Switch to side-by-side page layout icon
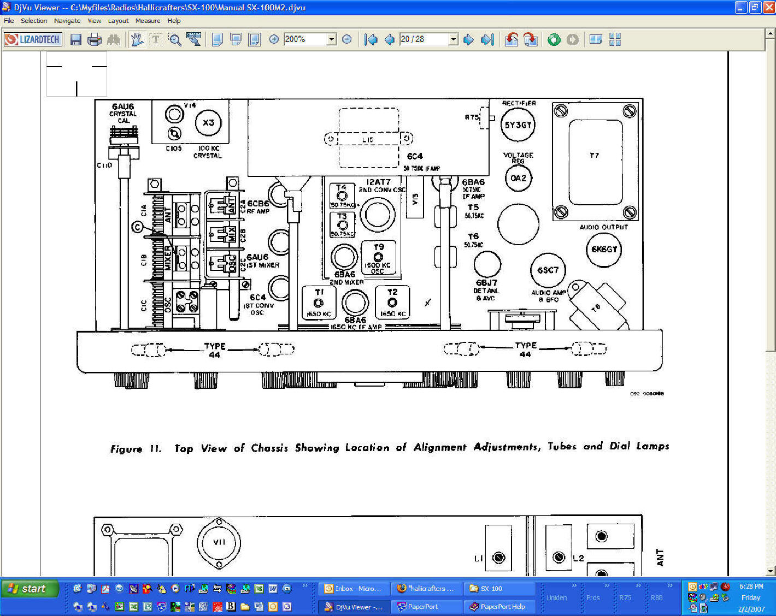This screenshot has width=776, height=616. coord(255,39)
